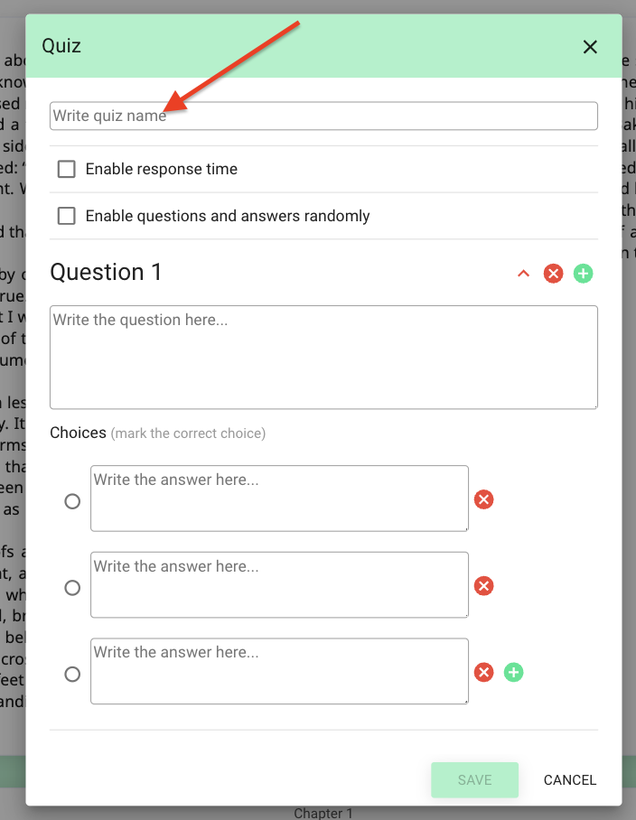636x820 pixels.
Task: Remove the third answer choice
Action: tap(484, 672)
